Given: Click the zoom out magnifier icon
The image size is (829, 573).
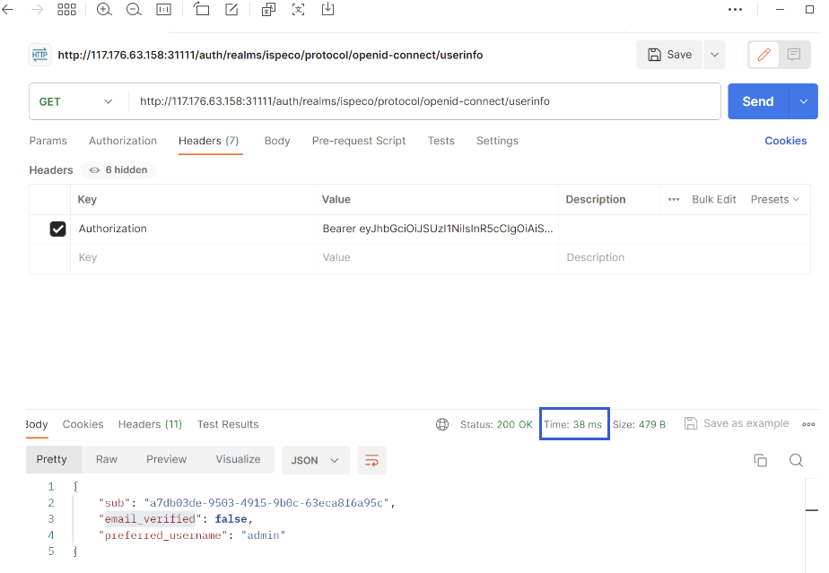Looking at the screenshot, I should point(134,10).
